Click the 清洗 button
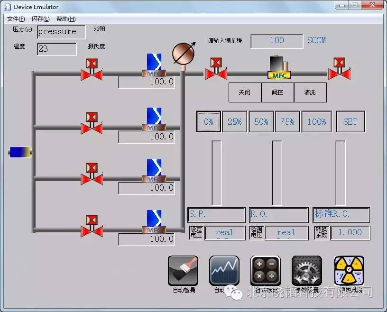 tap(310, 92)
